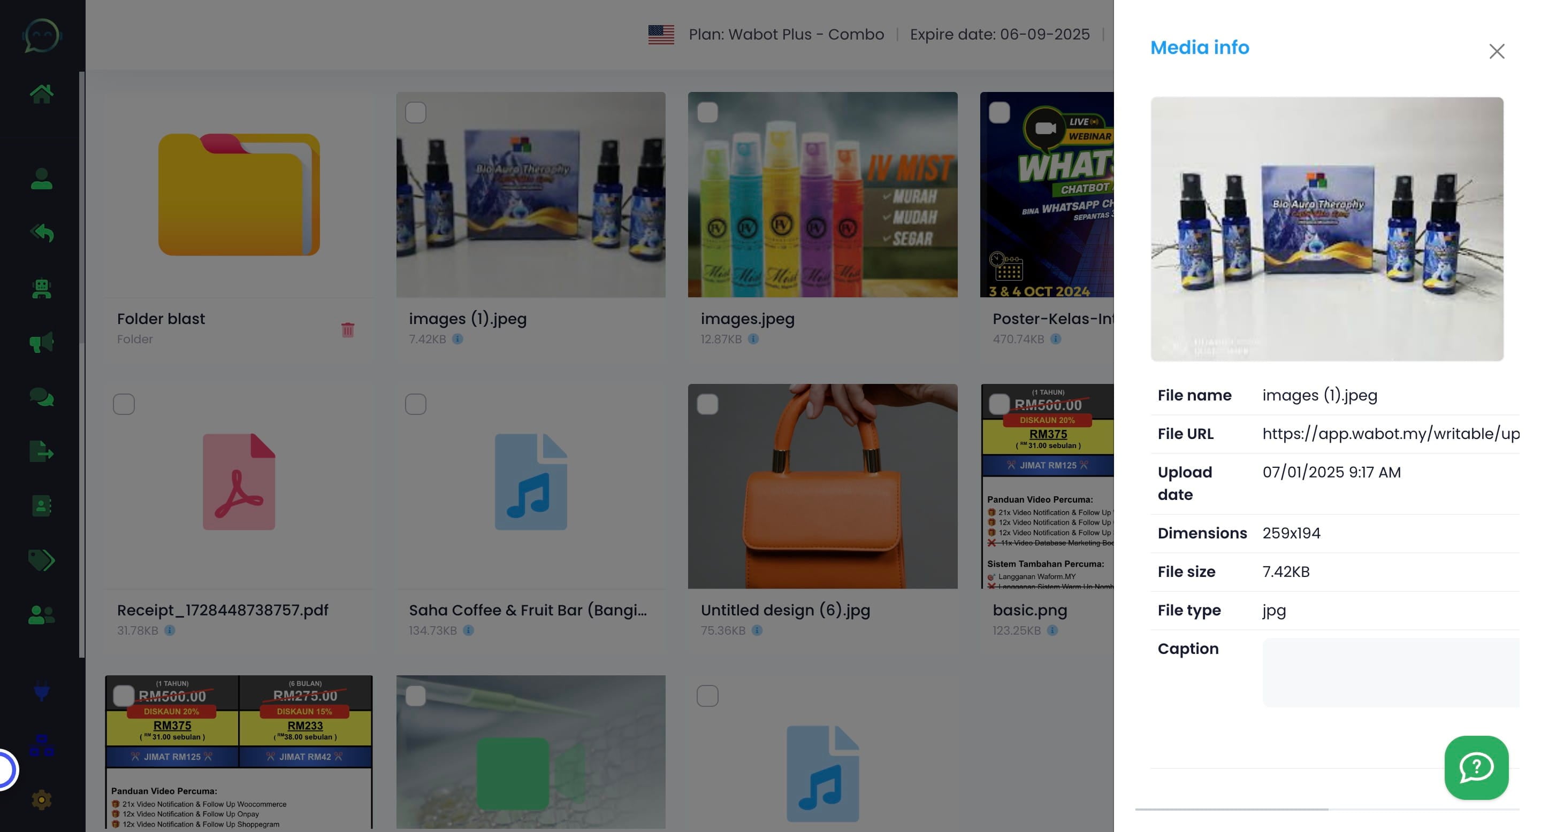Open the settings gear sidebar icon
The width and height of the screenshot is (1541, 832).
(x=41, y=800)
